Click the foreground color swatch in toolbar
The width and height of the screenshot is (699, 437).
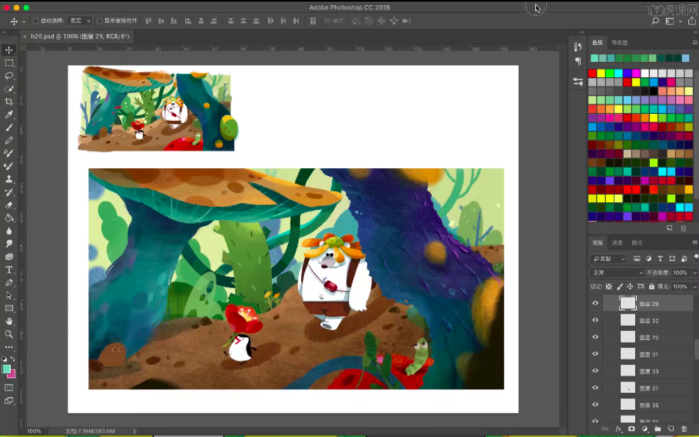pyautogui.click(x=7, y=369)
